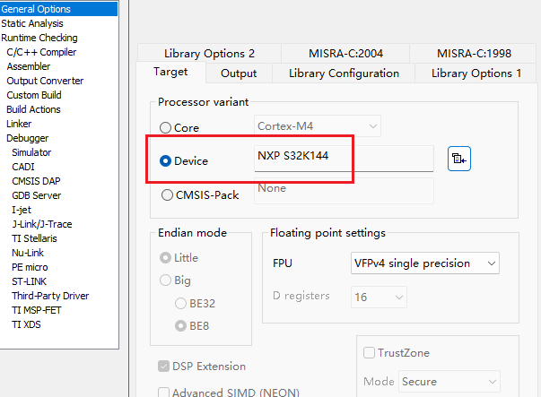
Task: Select BE8 radio option
Action: pos(181,325)
